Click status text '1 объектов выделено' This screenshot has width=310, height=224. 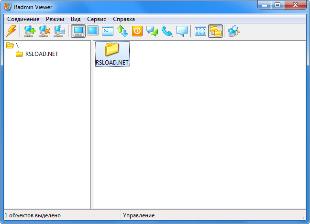(33, 215)
